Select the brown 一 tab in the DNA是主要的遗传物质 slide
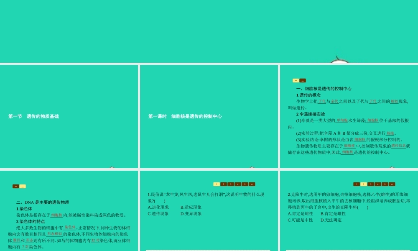The image size is (418, 251). coord(16,187)
